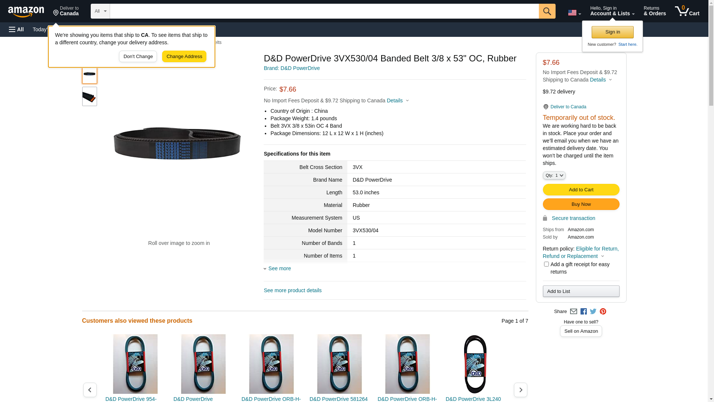Image resolution: width=714 pixels, height=402 pixels.
Task: Go to next carousel page arrow
Action: 520,390
